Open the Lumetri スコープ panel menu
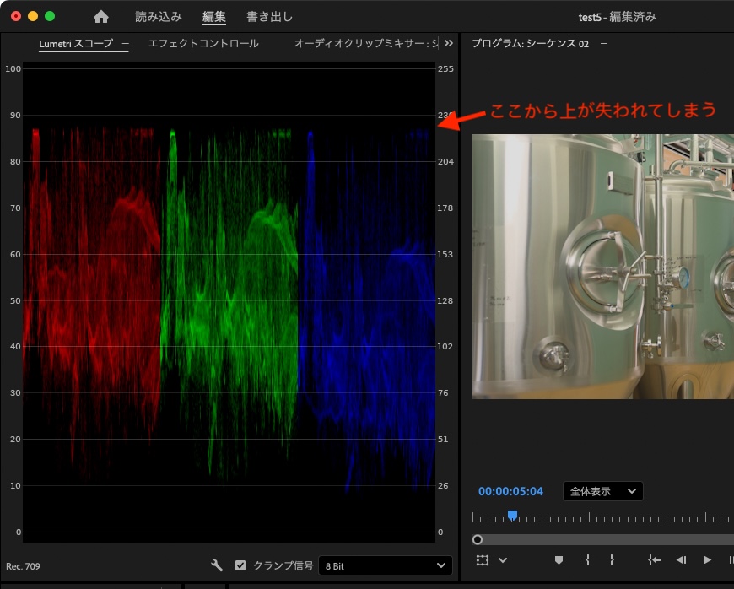 [x=125, y=43]
